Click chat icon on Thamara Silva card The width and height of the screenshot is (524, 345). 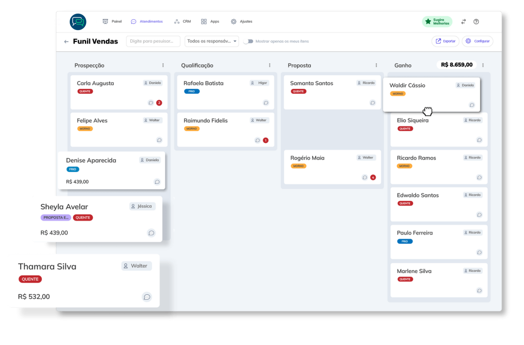(x=147, y=297)
